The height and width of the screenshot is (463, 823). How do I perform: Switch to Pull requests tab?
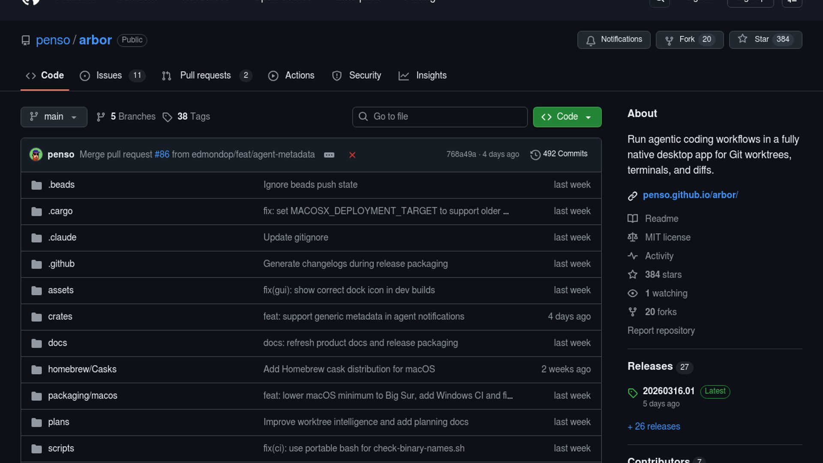[206, 75]
